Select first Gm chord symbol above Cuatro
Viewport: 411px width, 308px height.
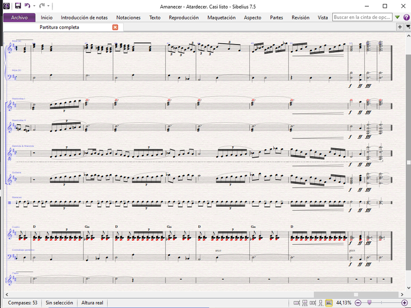(87, 226)
